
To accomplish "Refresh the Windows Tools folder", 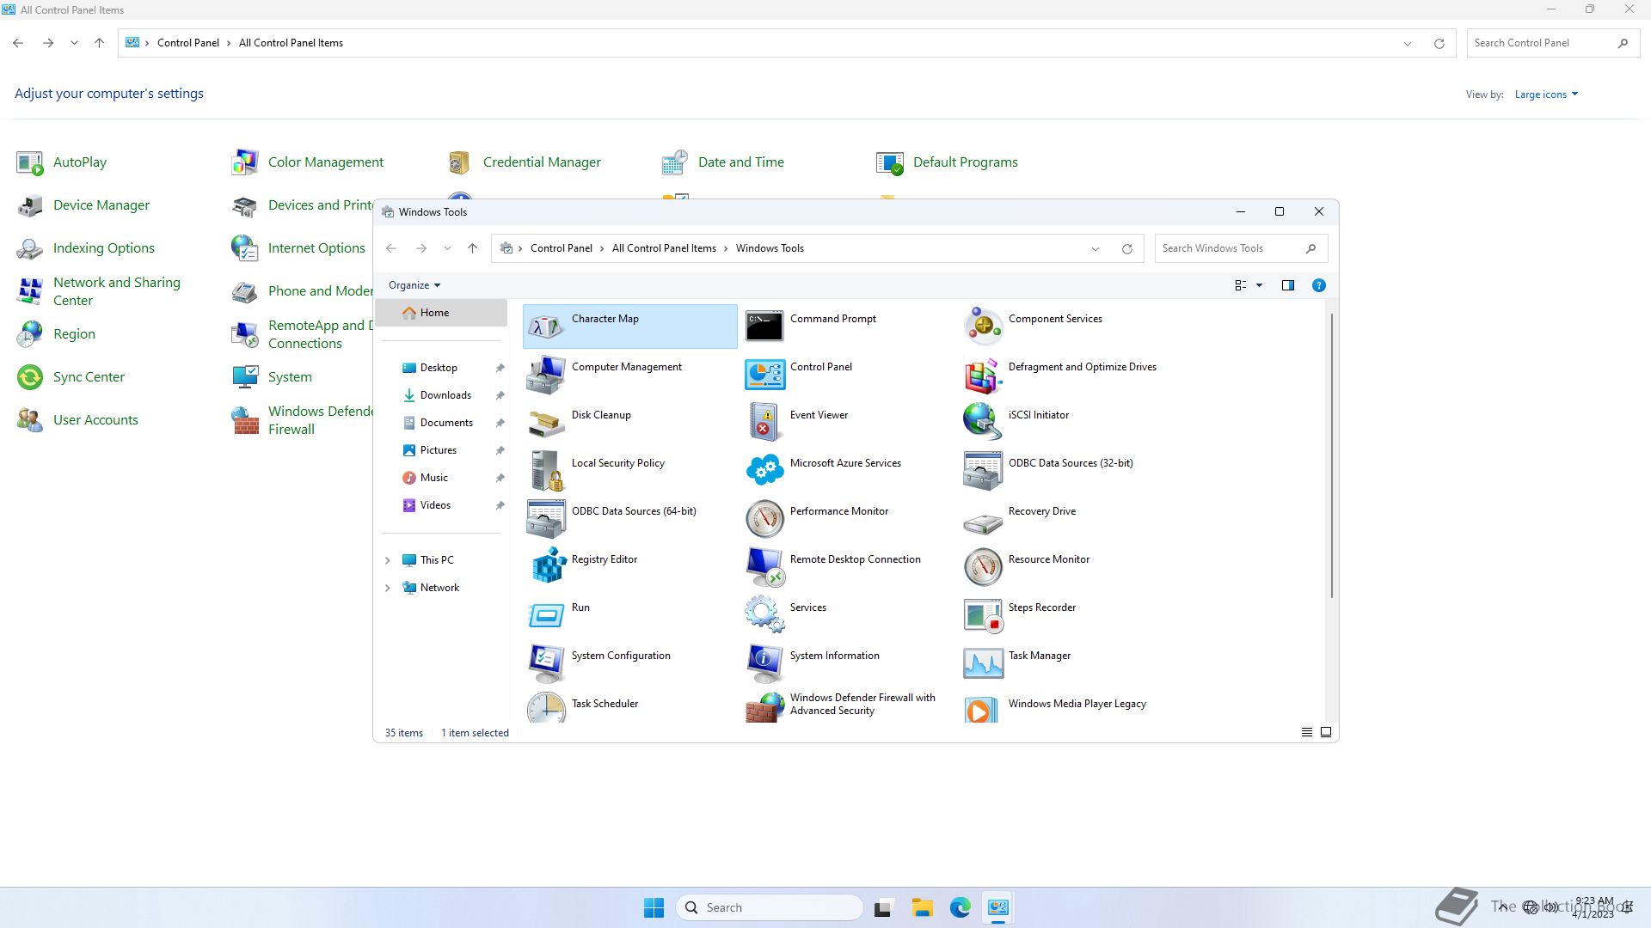I will [x=1126, y=249].
